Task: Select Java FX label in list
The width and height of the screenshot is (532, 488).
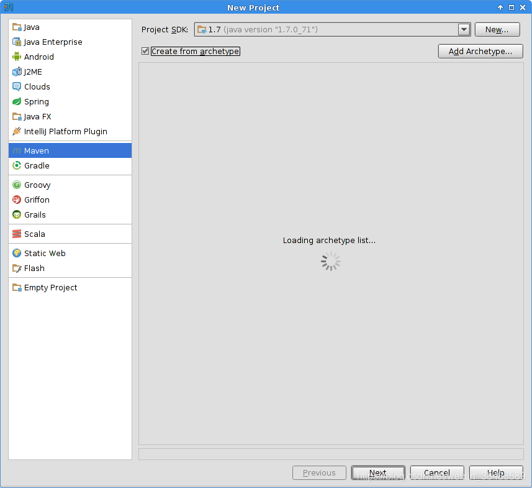Action: [37, 117]
